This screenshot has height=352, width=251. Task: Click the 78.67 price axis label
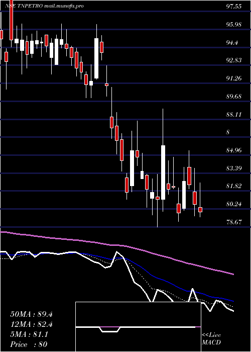(x=234, y=222)
